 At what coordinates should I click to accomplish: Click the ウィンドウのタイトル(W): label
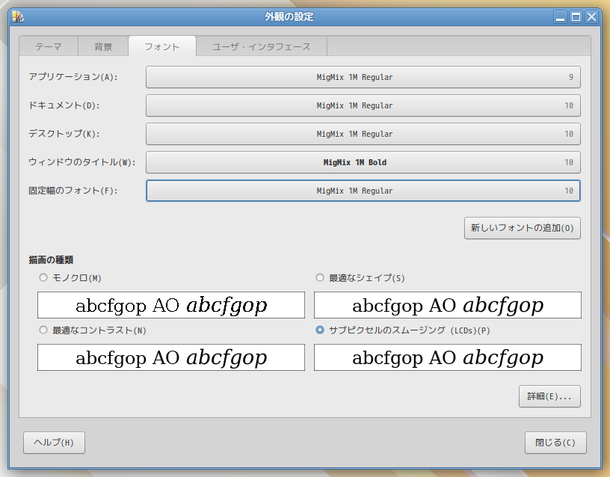82,162
